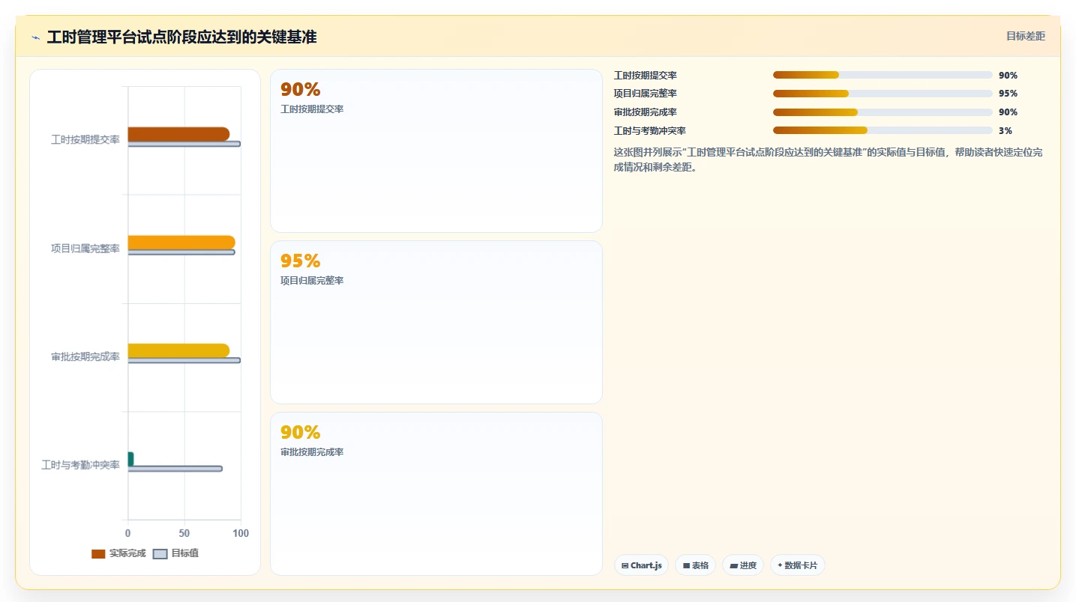This screenshot has height=602, width=1076.
Task: Click the grey target bar for 项目归属完整率
Action: click(x=181, y=252)
